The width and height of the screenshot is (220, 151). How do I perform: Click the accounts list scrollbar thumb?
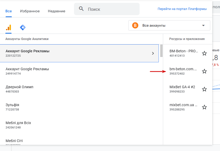161,51
